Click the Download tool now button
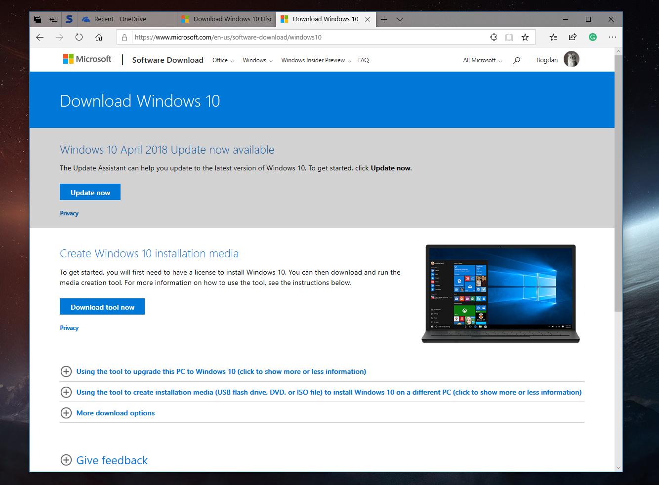 pyautogui.click(x=102, y=307)
